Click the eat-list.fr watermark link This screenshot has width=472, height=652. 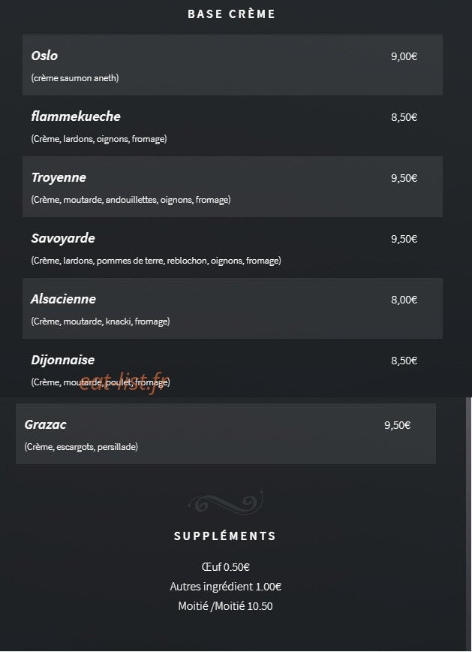[122, 382]
